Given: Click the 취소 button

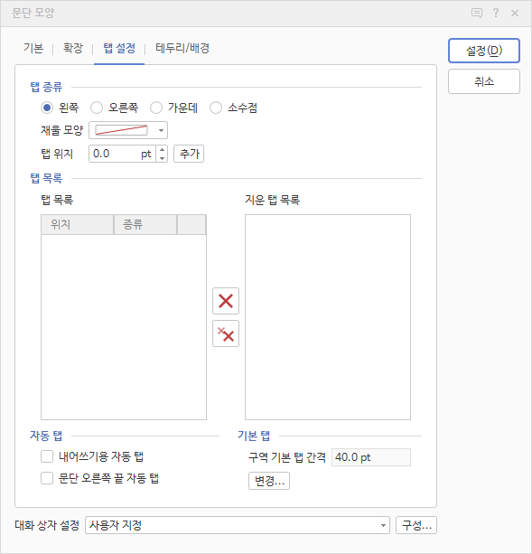Looking at the screenshot, I should pos(484,81).
